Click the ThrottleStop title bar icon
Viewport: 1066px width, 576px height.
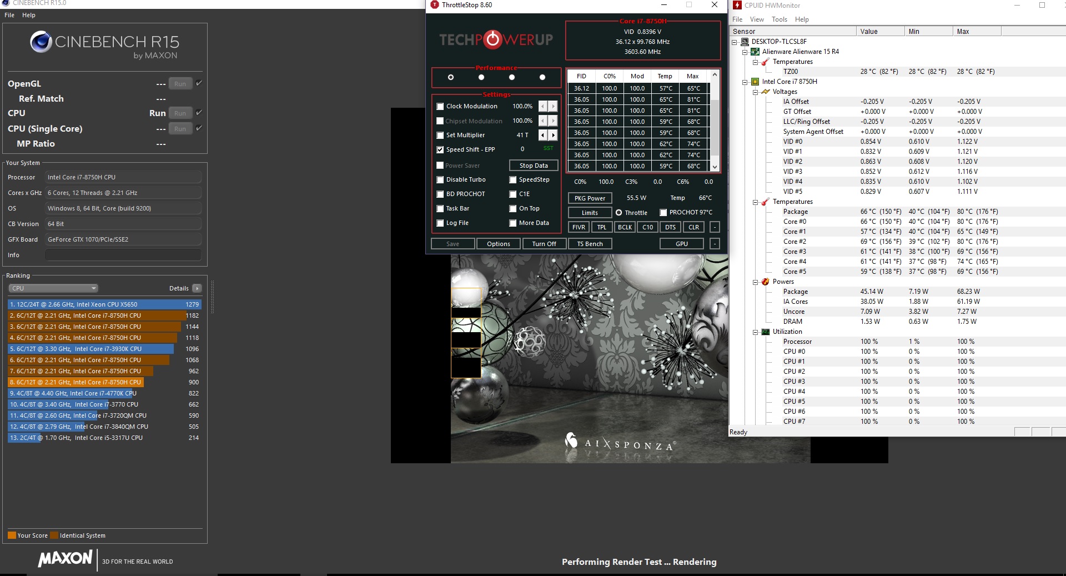click(435, 5)
